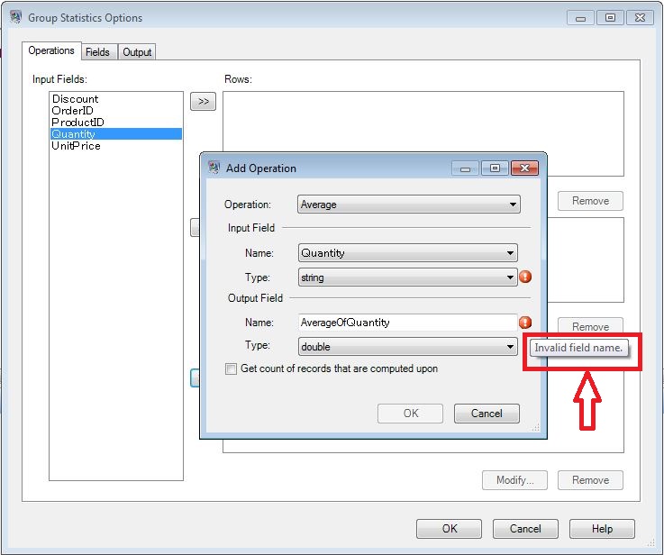
Task: Minimize the Add Operation dialog
Action: coord(465,168)
